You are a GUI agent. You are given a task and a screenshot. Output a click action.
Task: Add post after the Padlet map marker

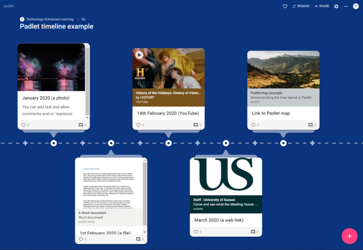[312, 143]
